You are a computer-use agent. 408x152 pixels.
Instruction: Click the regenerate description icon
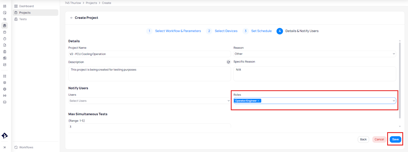point(228,62)
